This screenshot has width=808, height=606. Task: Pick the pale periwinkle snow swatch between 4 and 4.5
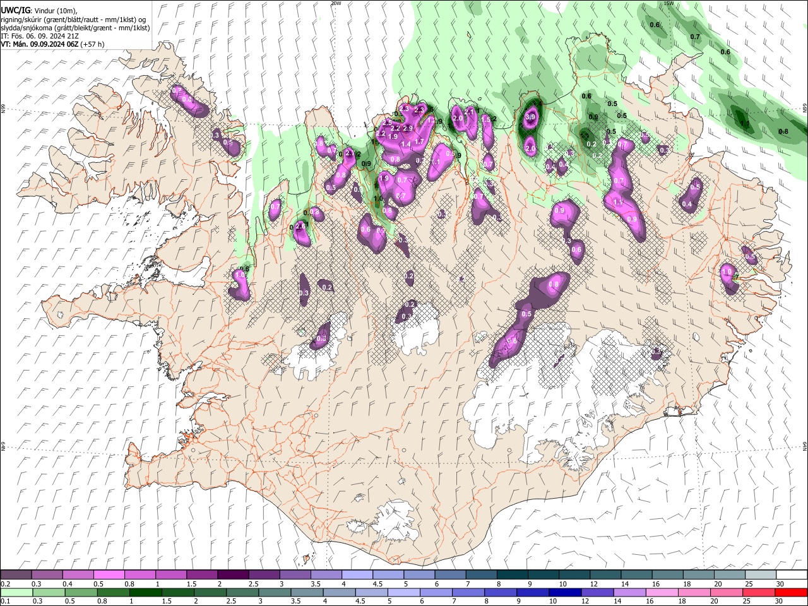(357, 574)
